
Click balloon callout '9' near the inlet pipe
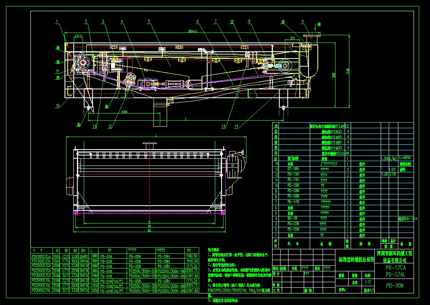tap(303, 21)
